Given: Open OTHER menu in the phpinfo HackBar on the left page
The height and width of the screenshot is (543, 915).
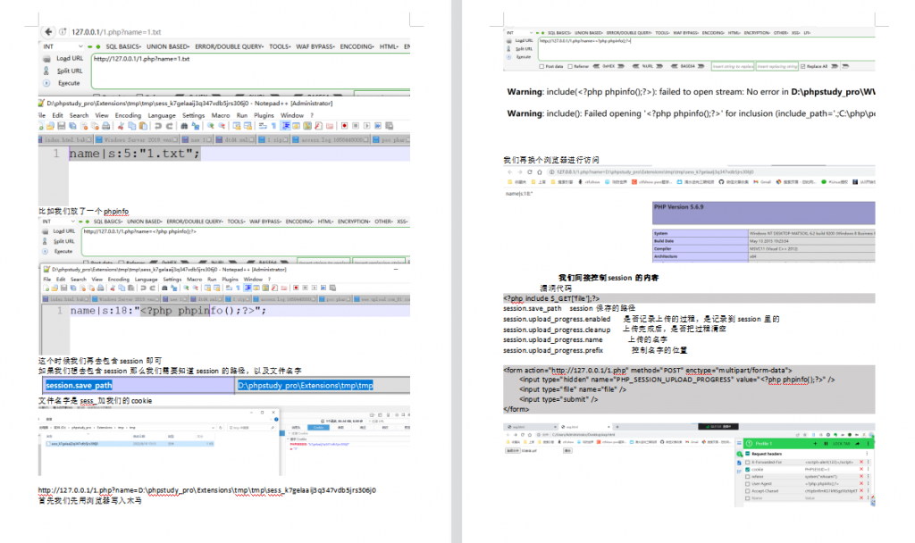Looking at the screenshot, I should (x=383, y=221).
